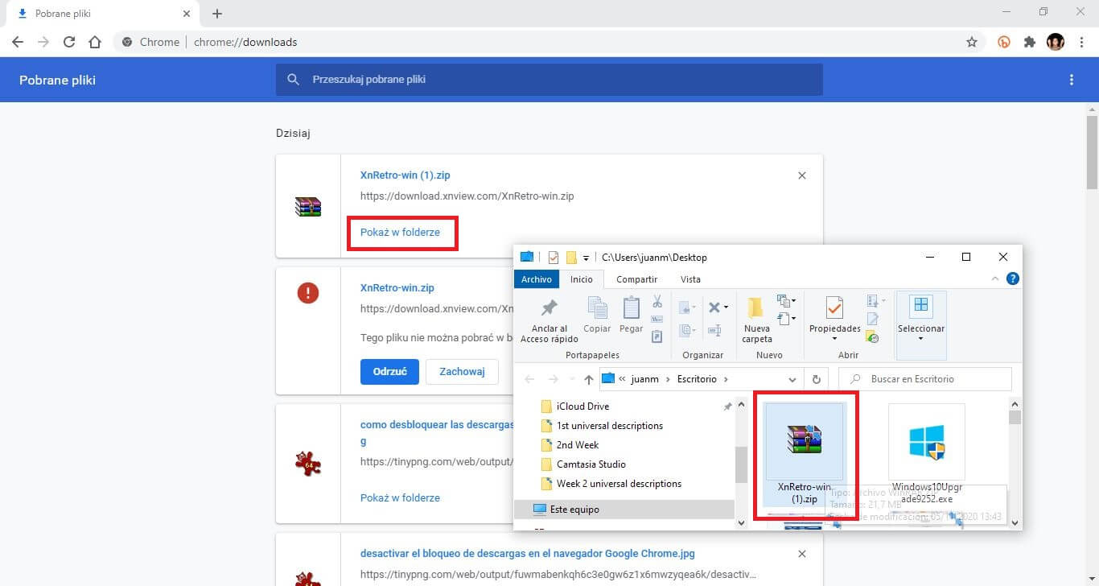Switch to the Inicio ribbon tab

(x=582, y=279)
